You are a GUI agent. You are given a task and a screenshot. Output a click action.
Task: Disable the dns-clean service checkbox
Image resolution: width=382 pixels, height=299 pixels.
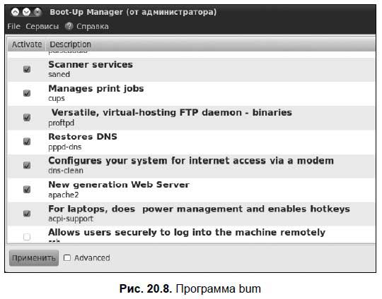point(27,165)
